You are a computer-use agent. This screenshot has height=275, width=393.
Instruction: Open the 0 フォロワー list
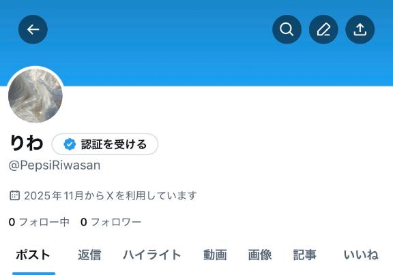(x=111, y=222)
